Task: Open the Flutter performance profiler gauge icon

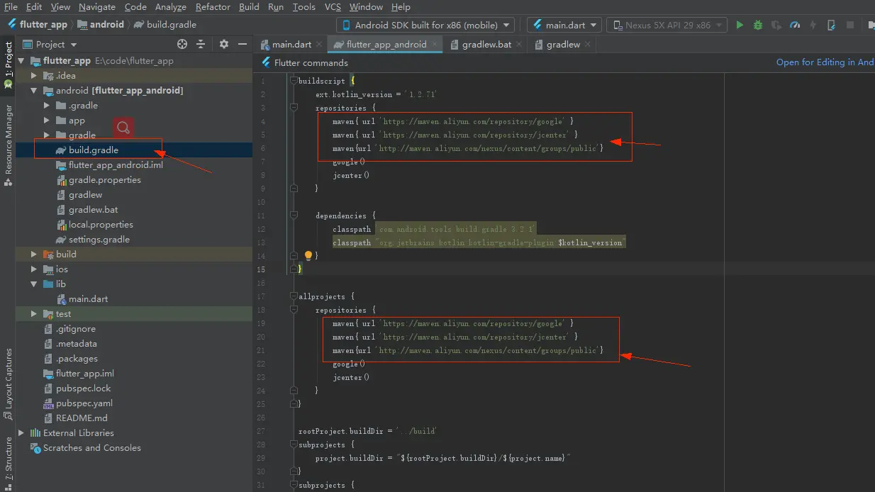Action: pos(795,25)
